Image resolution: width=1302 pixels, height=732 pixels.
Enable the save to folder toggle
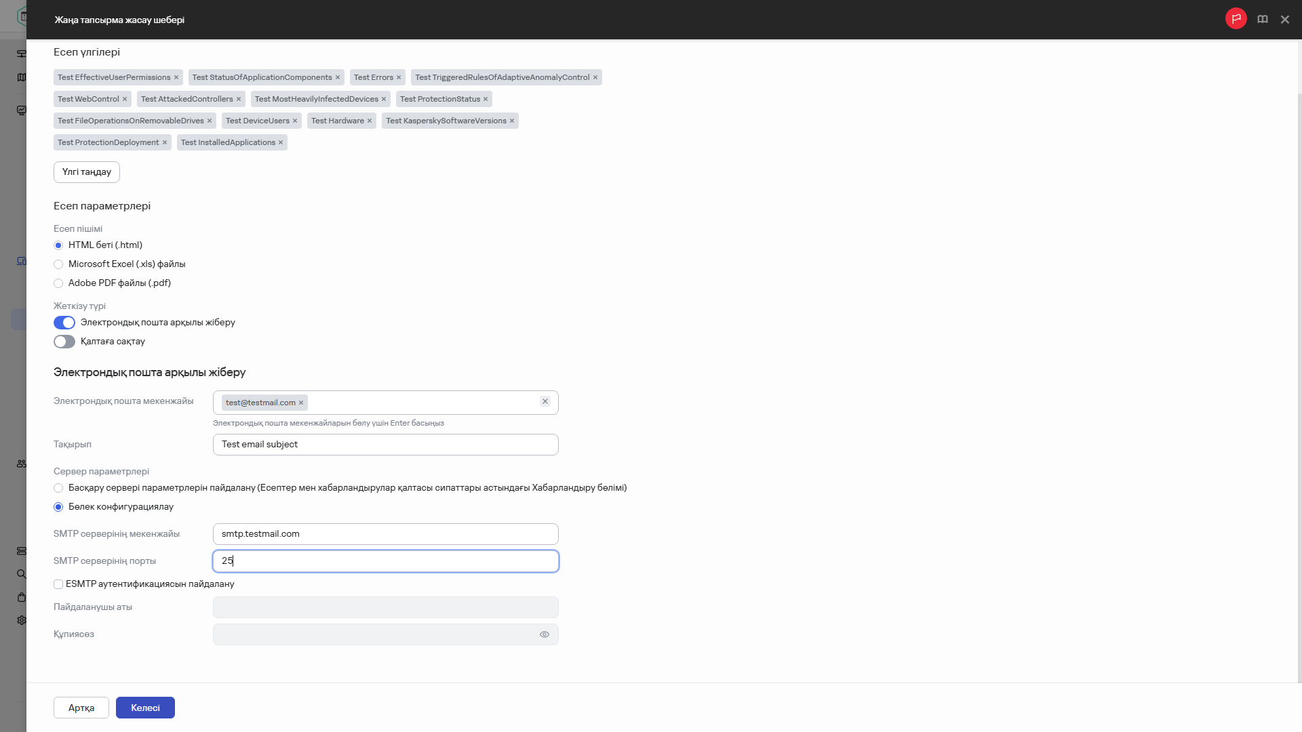point(64,342)
